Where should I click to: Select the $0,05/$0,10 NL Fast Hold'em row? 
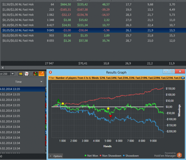18,30
